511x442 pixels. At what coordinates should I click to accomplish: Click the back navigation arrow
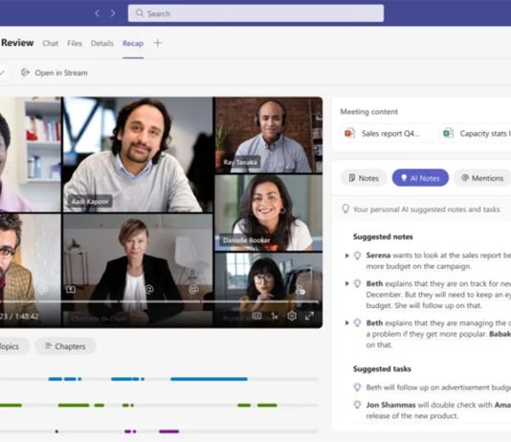click(97, 13)
